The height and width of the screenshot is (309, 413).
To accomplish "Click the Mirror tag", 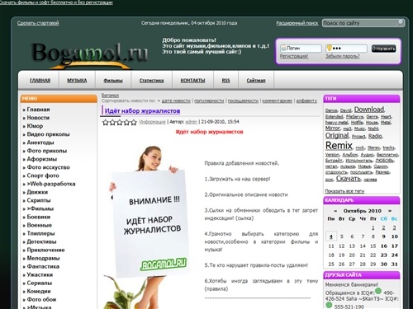I will pos(333,129).
